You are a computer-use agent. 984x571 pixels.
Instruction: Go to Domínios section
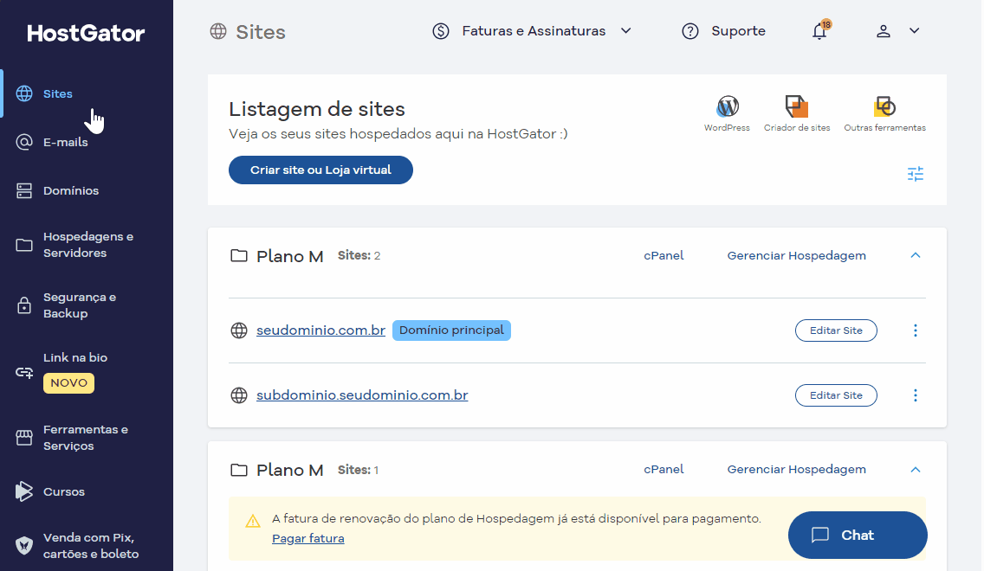point(71,190)
